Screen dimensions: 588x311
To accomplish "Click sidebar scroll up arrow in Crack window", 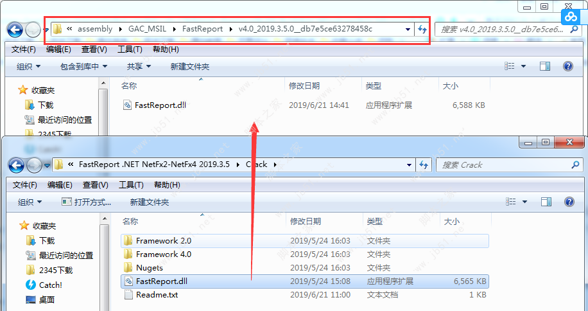I will point(105,218).
